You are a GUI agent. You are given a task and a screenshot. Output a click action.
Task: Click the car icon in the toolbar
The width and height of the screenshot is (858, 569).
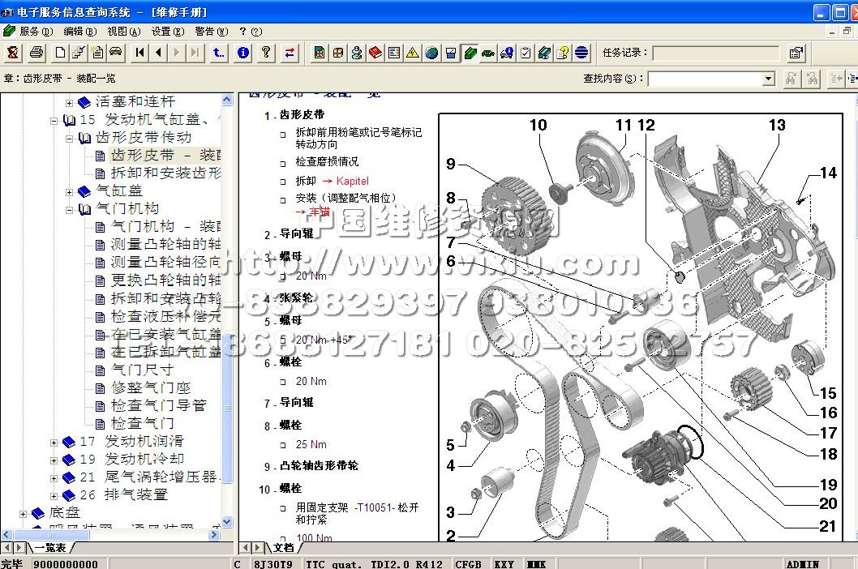coord(115,53)
